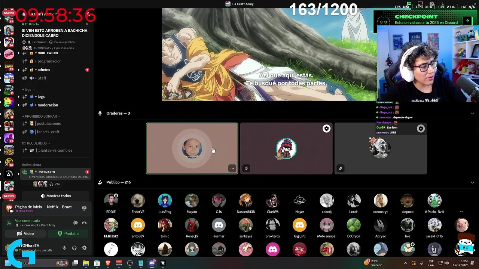Deafen audio with the headphones icon

pyautogui.click(x=74, y=248)
